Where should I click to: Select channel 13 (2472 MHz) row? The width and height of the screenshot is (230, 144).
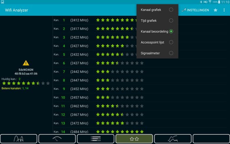pos(140,123)
